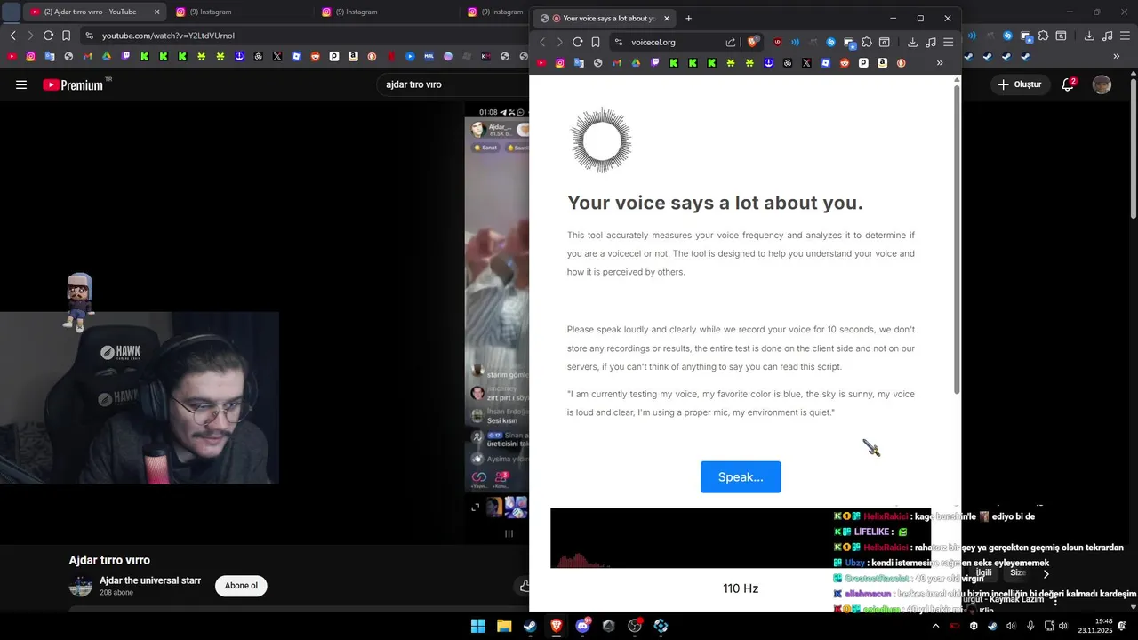The height and width of the screenshot is (640, 1138).
Task: Show hidden system tray icons
Action: click(x=935, y=626)
